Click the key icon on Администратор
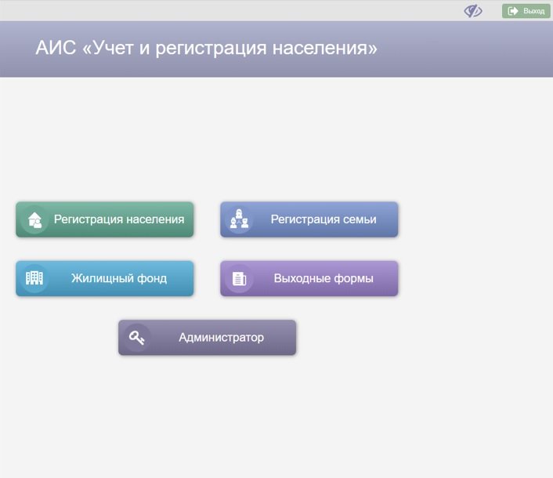 click(x=137, y=338)
